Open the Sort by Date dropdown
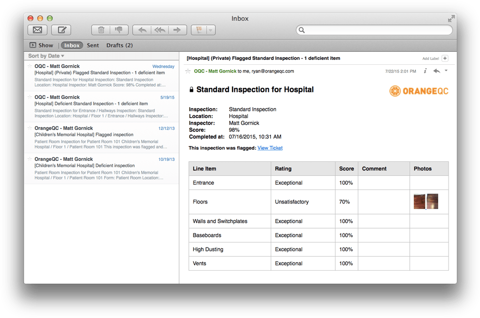 (46, 56)
